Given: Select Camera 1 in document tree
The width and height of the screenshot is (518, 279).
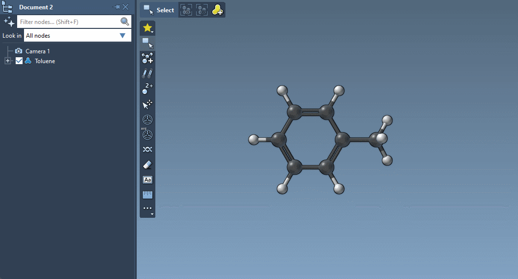Looking at the screenshot, I should (x=37, y=51).
